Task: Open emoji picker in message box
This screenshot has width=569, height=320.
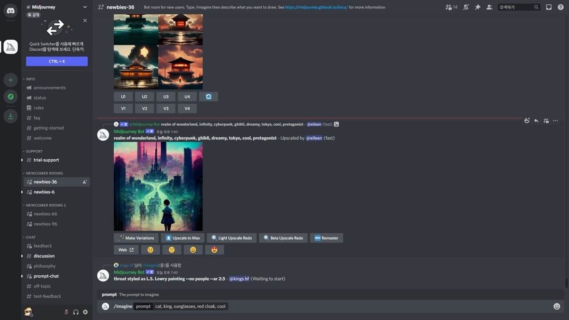Action: point(557,306)
